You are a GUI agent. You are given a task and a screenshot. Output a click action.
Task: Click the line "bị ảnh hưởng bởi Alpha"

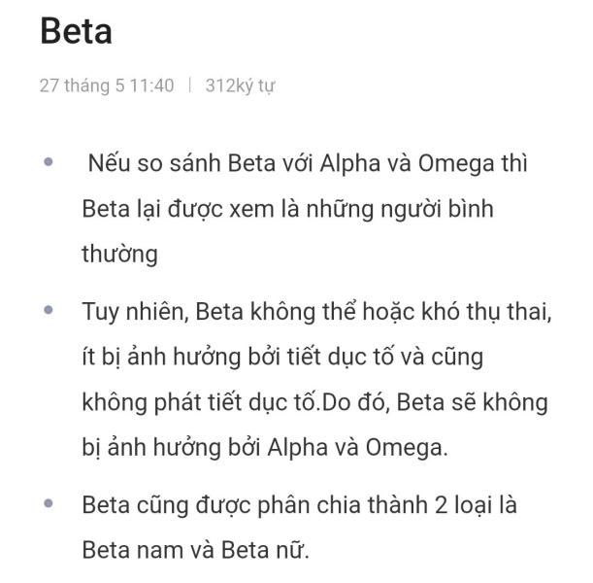click(x=265, y=448)
